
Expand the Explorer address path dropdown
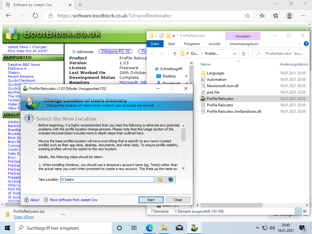click(x=235, y=54)
